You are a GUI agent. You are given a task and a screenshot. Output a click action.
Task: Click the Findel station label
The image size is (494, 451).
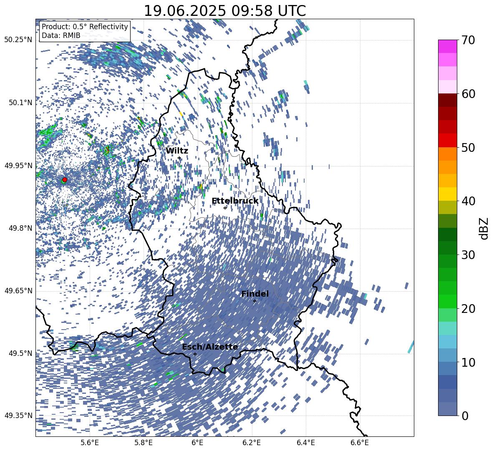[255, 294]
